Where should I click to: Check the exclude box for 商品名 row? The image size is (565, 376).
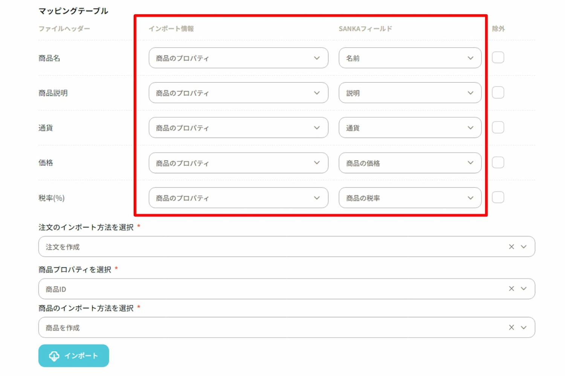point(498,58)
